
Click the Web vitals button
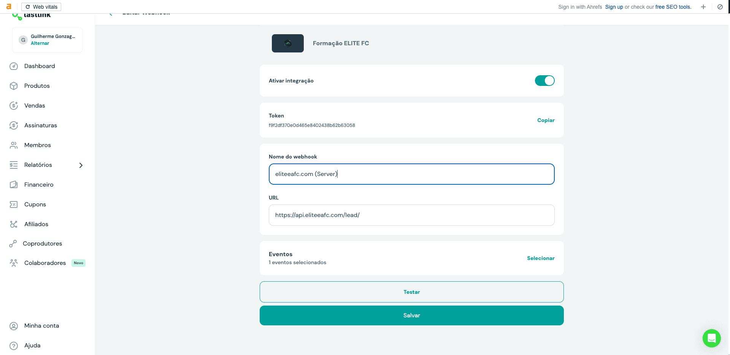[x=41, y=7]
